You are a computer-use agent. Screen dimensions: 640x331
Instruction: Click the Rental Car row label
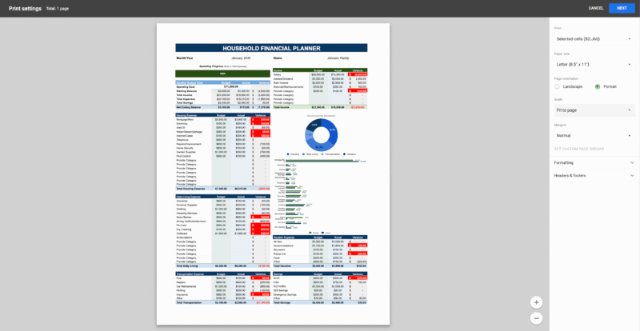pos(279,253)
